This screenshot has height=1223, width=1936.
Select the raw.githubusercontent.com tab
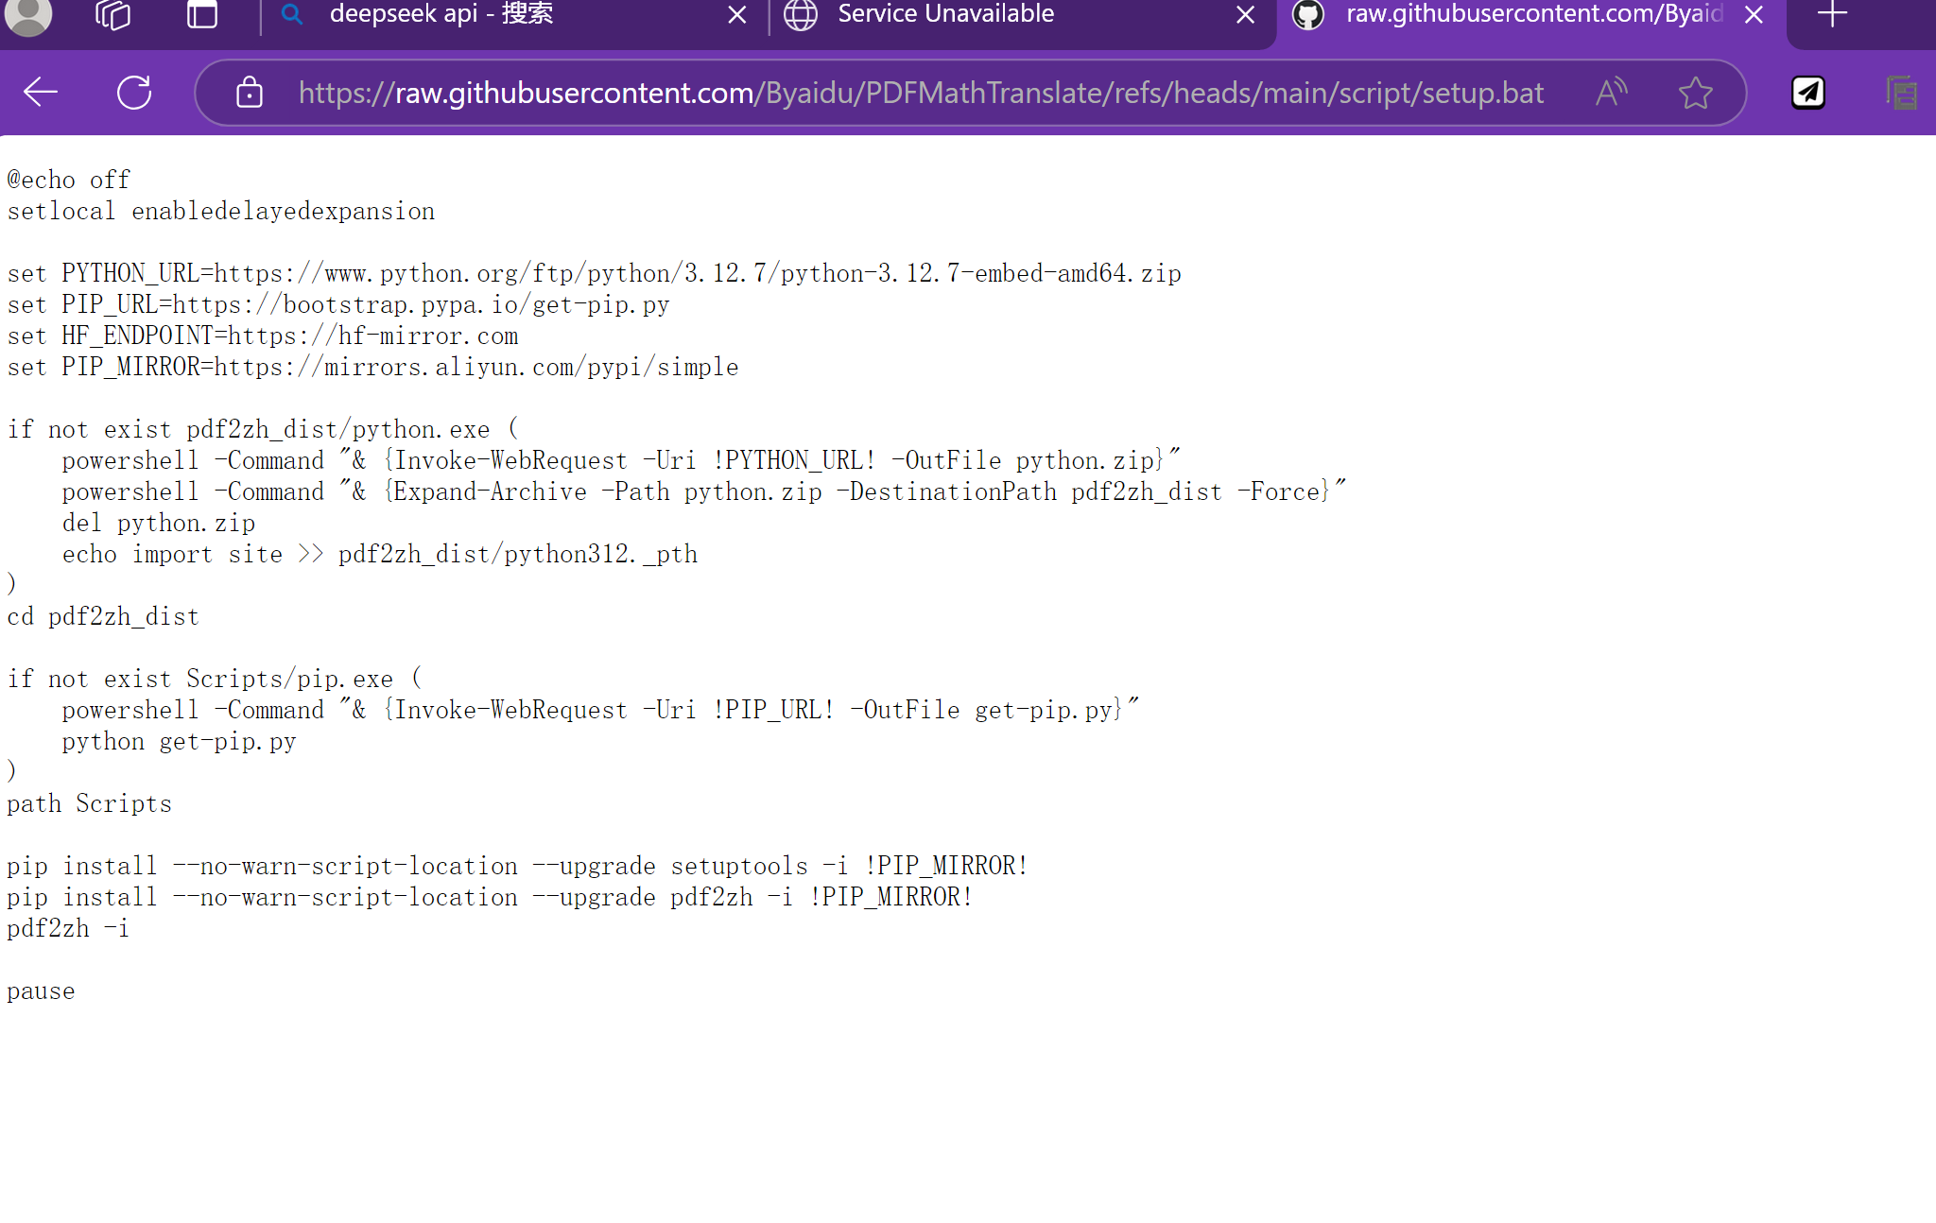[1531, 15]
